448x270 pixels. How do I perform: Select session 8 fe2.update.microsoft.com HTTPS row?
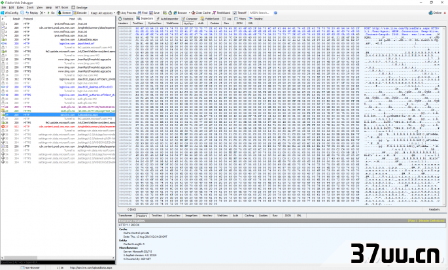(58, 52)
